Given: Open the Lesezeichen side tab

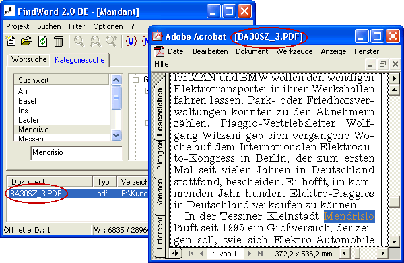Looking at the screenshot, I should 160,111.
